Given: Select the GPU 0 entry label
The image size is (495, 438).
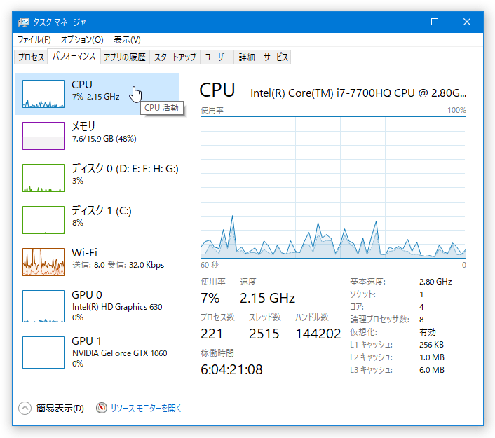Looking at the screenshot, I should click(x=87, y=294).
